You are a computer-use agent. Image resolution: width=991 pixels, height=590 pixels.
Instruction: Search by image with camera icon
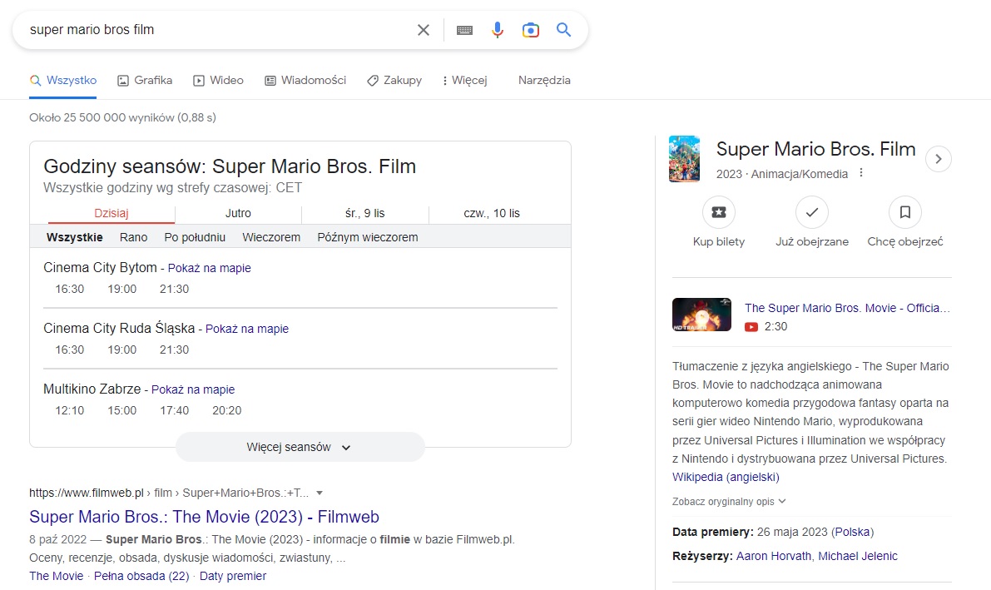pos(530,30)
